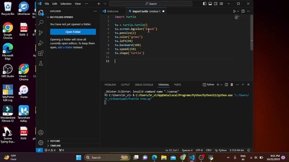Screen dimensions: 289x162
Task: Change encoding via UTF-8
Action: 199,150
